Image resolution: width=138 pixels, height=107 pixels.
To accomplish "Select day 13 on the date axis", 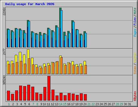I will (x=57, y=104).
